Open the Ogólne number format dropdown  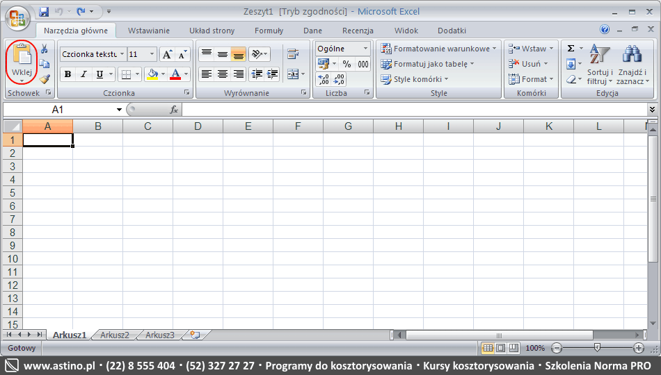[365, 49]
